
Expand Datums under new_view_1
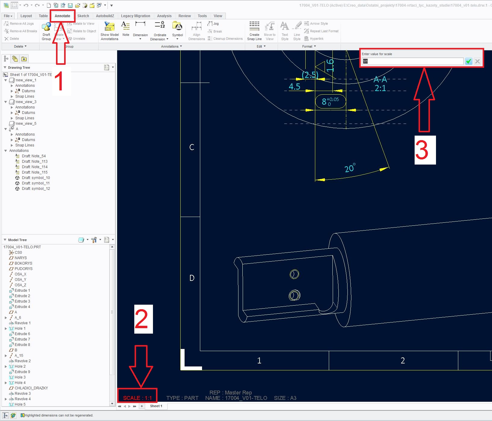[12, 91]
